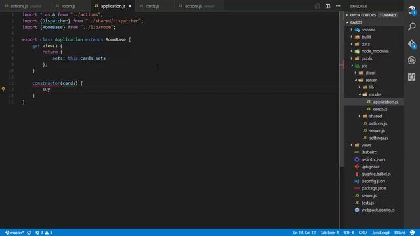Click the build folder icon
The height and width of the screenshot is (236, 420).
tap(357, 37)
